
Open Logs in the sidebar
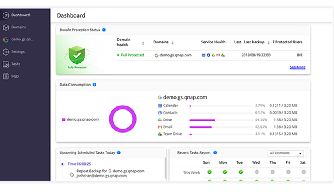[x=15, y=76]
